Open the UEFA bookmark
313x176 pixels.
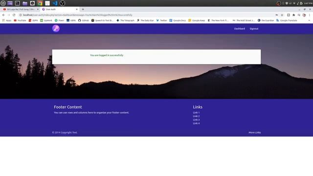coord(71,21)
